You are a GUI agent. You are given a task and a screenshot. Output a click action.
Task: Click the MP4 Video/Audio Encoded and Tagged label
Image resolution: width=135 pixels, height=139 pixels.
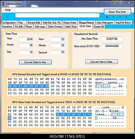tap(63, 102)
